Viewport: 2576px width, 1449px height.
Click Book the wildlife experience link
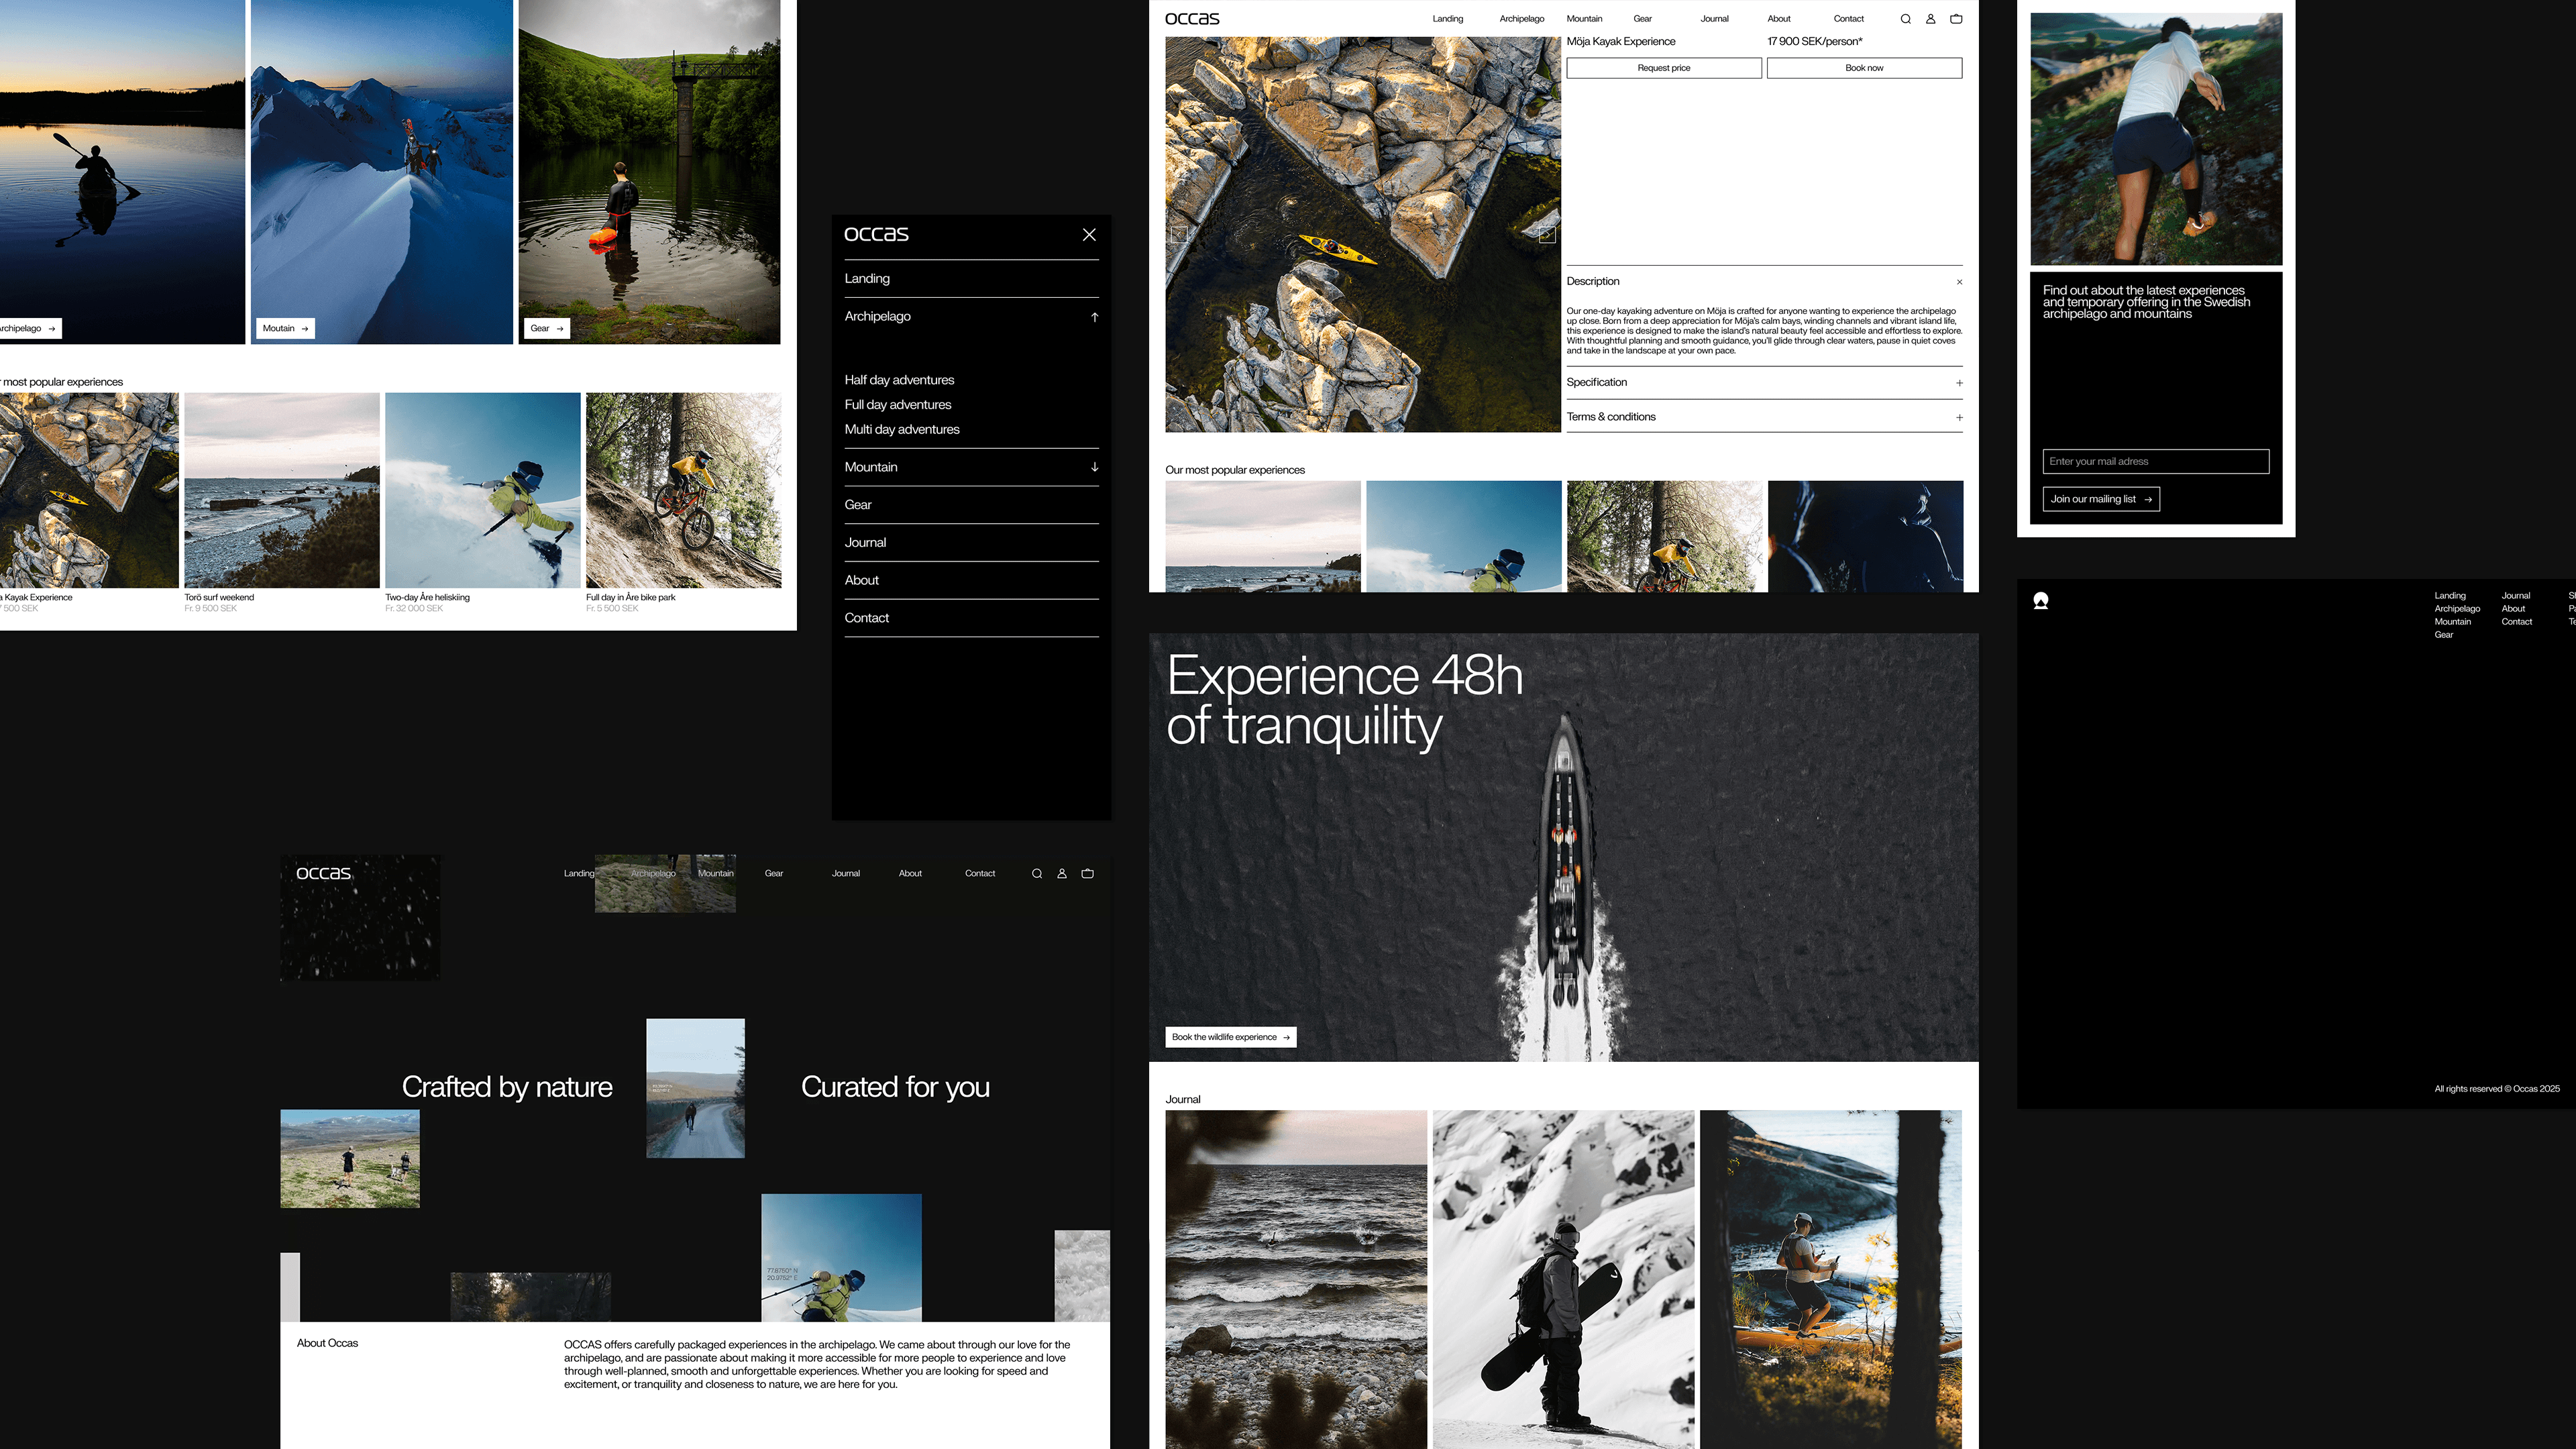click(1230, 1038)
